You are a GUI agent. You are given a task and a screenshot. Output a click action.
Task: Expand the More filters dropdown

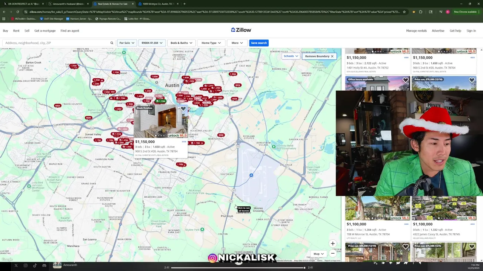coord(237,43)
